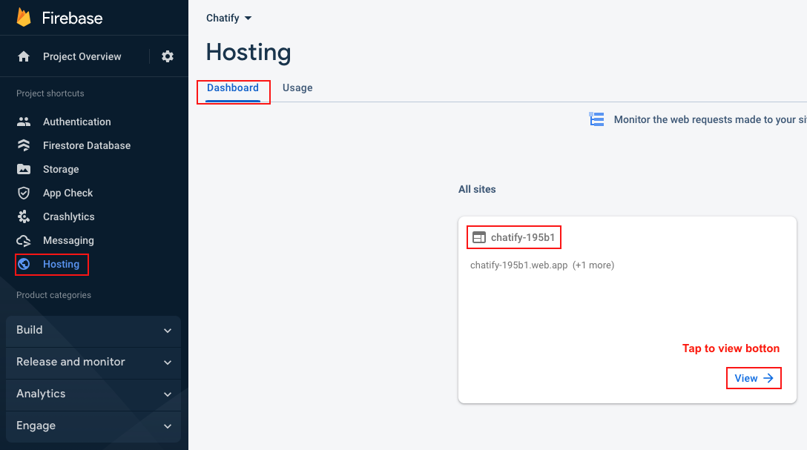Expand the Build category
This screenshot has height=450, width=807.
(x=93, y=330)
